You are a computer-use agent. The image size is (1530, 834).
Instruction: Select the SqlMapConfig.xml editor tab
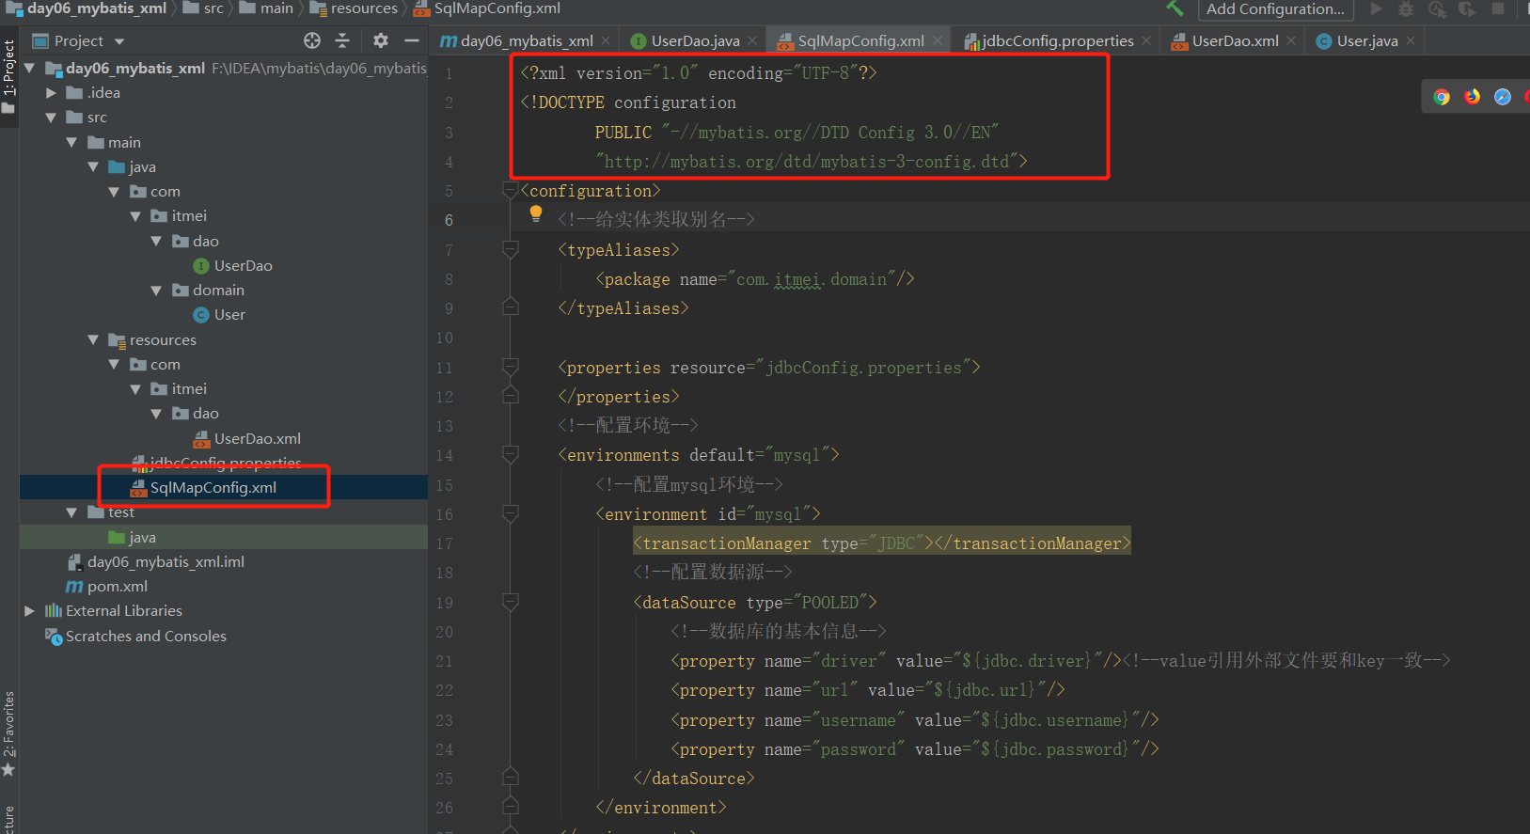tap(860, 40)
